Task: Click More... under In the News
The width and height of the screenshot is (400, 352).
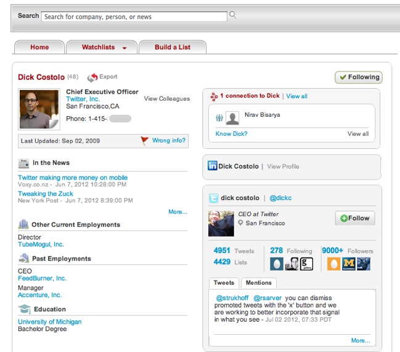Action: click(178, 212)
